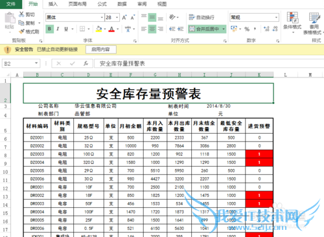Click the Decrease Decimal icon
324x237 pixels.
click(275, 28)
